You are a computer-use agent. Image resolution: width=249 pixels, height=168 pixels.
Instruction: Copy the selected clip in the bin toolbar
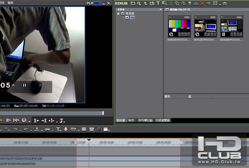click(177, 3)
